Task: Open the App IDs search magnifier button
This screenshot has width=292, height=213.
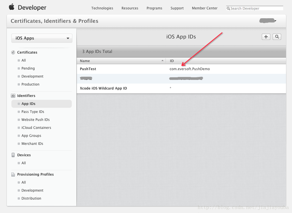Action: pyautogui.click(x=277, y=37)
